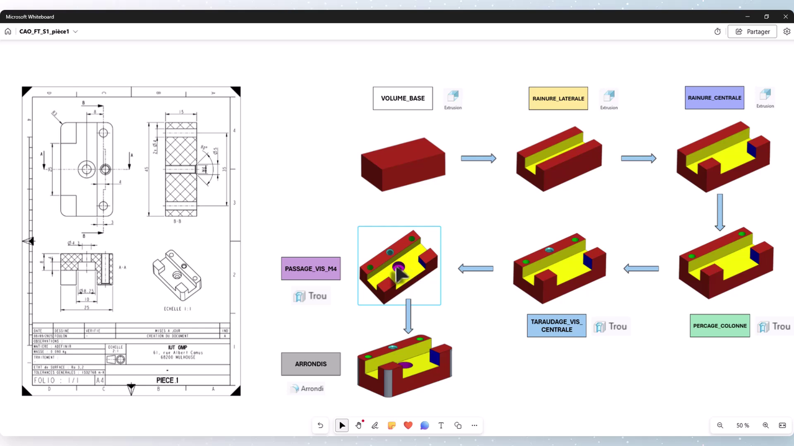The image size is (794, 446).
Task: Zoom in using the plus magnifier
Action: click(765, 426)
